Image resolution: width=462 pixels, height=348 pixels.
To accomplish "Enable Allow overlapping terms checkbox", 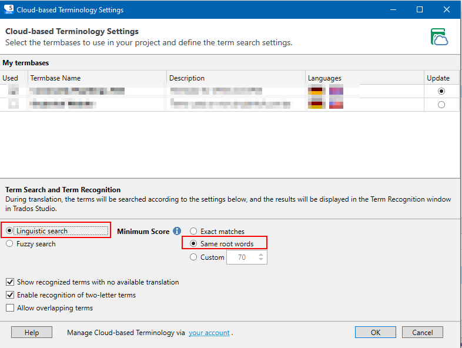I will pos(10,308).
